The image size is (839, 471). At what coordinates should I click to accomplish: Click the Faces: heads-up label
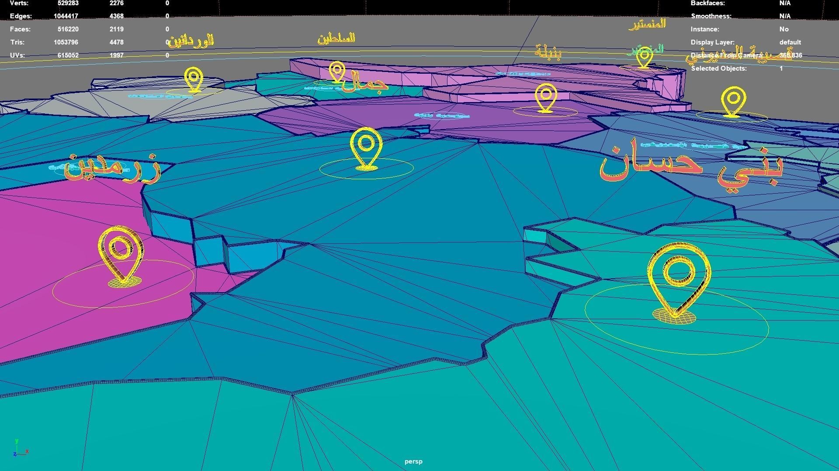(x=20, y=29)
